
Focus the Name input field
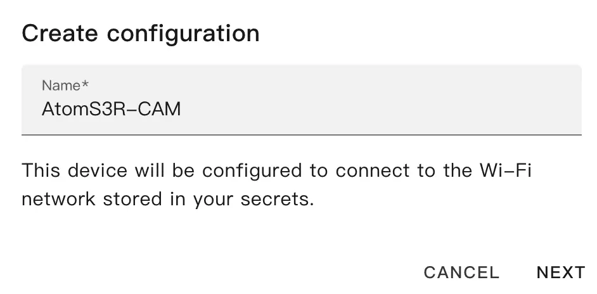301,109
